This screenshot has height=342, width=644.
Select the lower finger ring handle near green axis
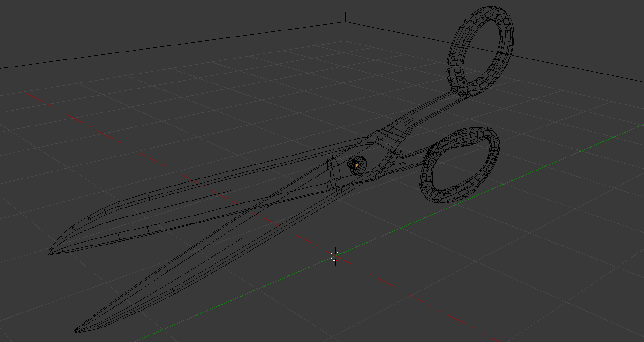pyautogui.click(x=460, y=165)
